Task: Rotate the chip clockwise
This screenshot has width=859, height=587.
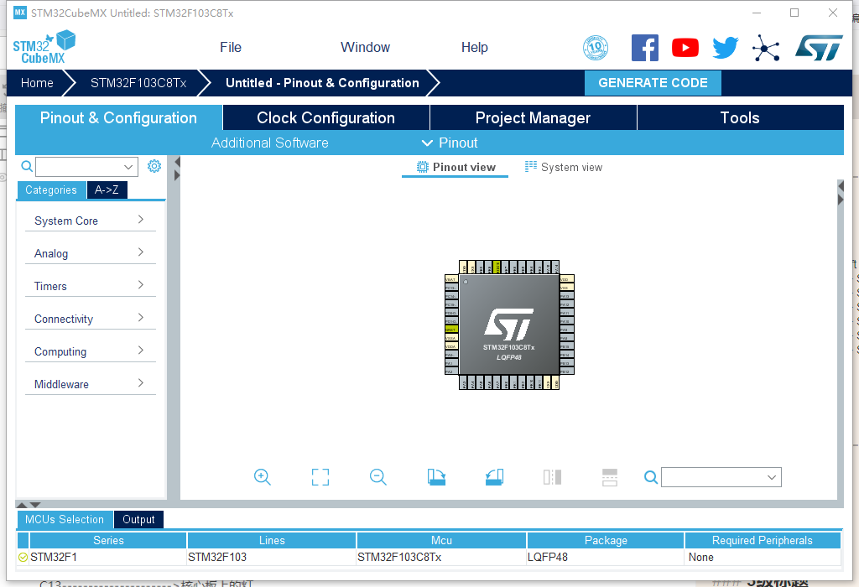Action: click(436, 477)
